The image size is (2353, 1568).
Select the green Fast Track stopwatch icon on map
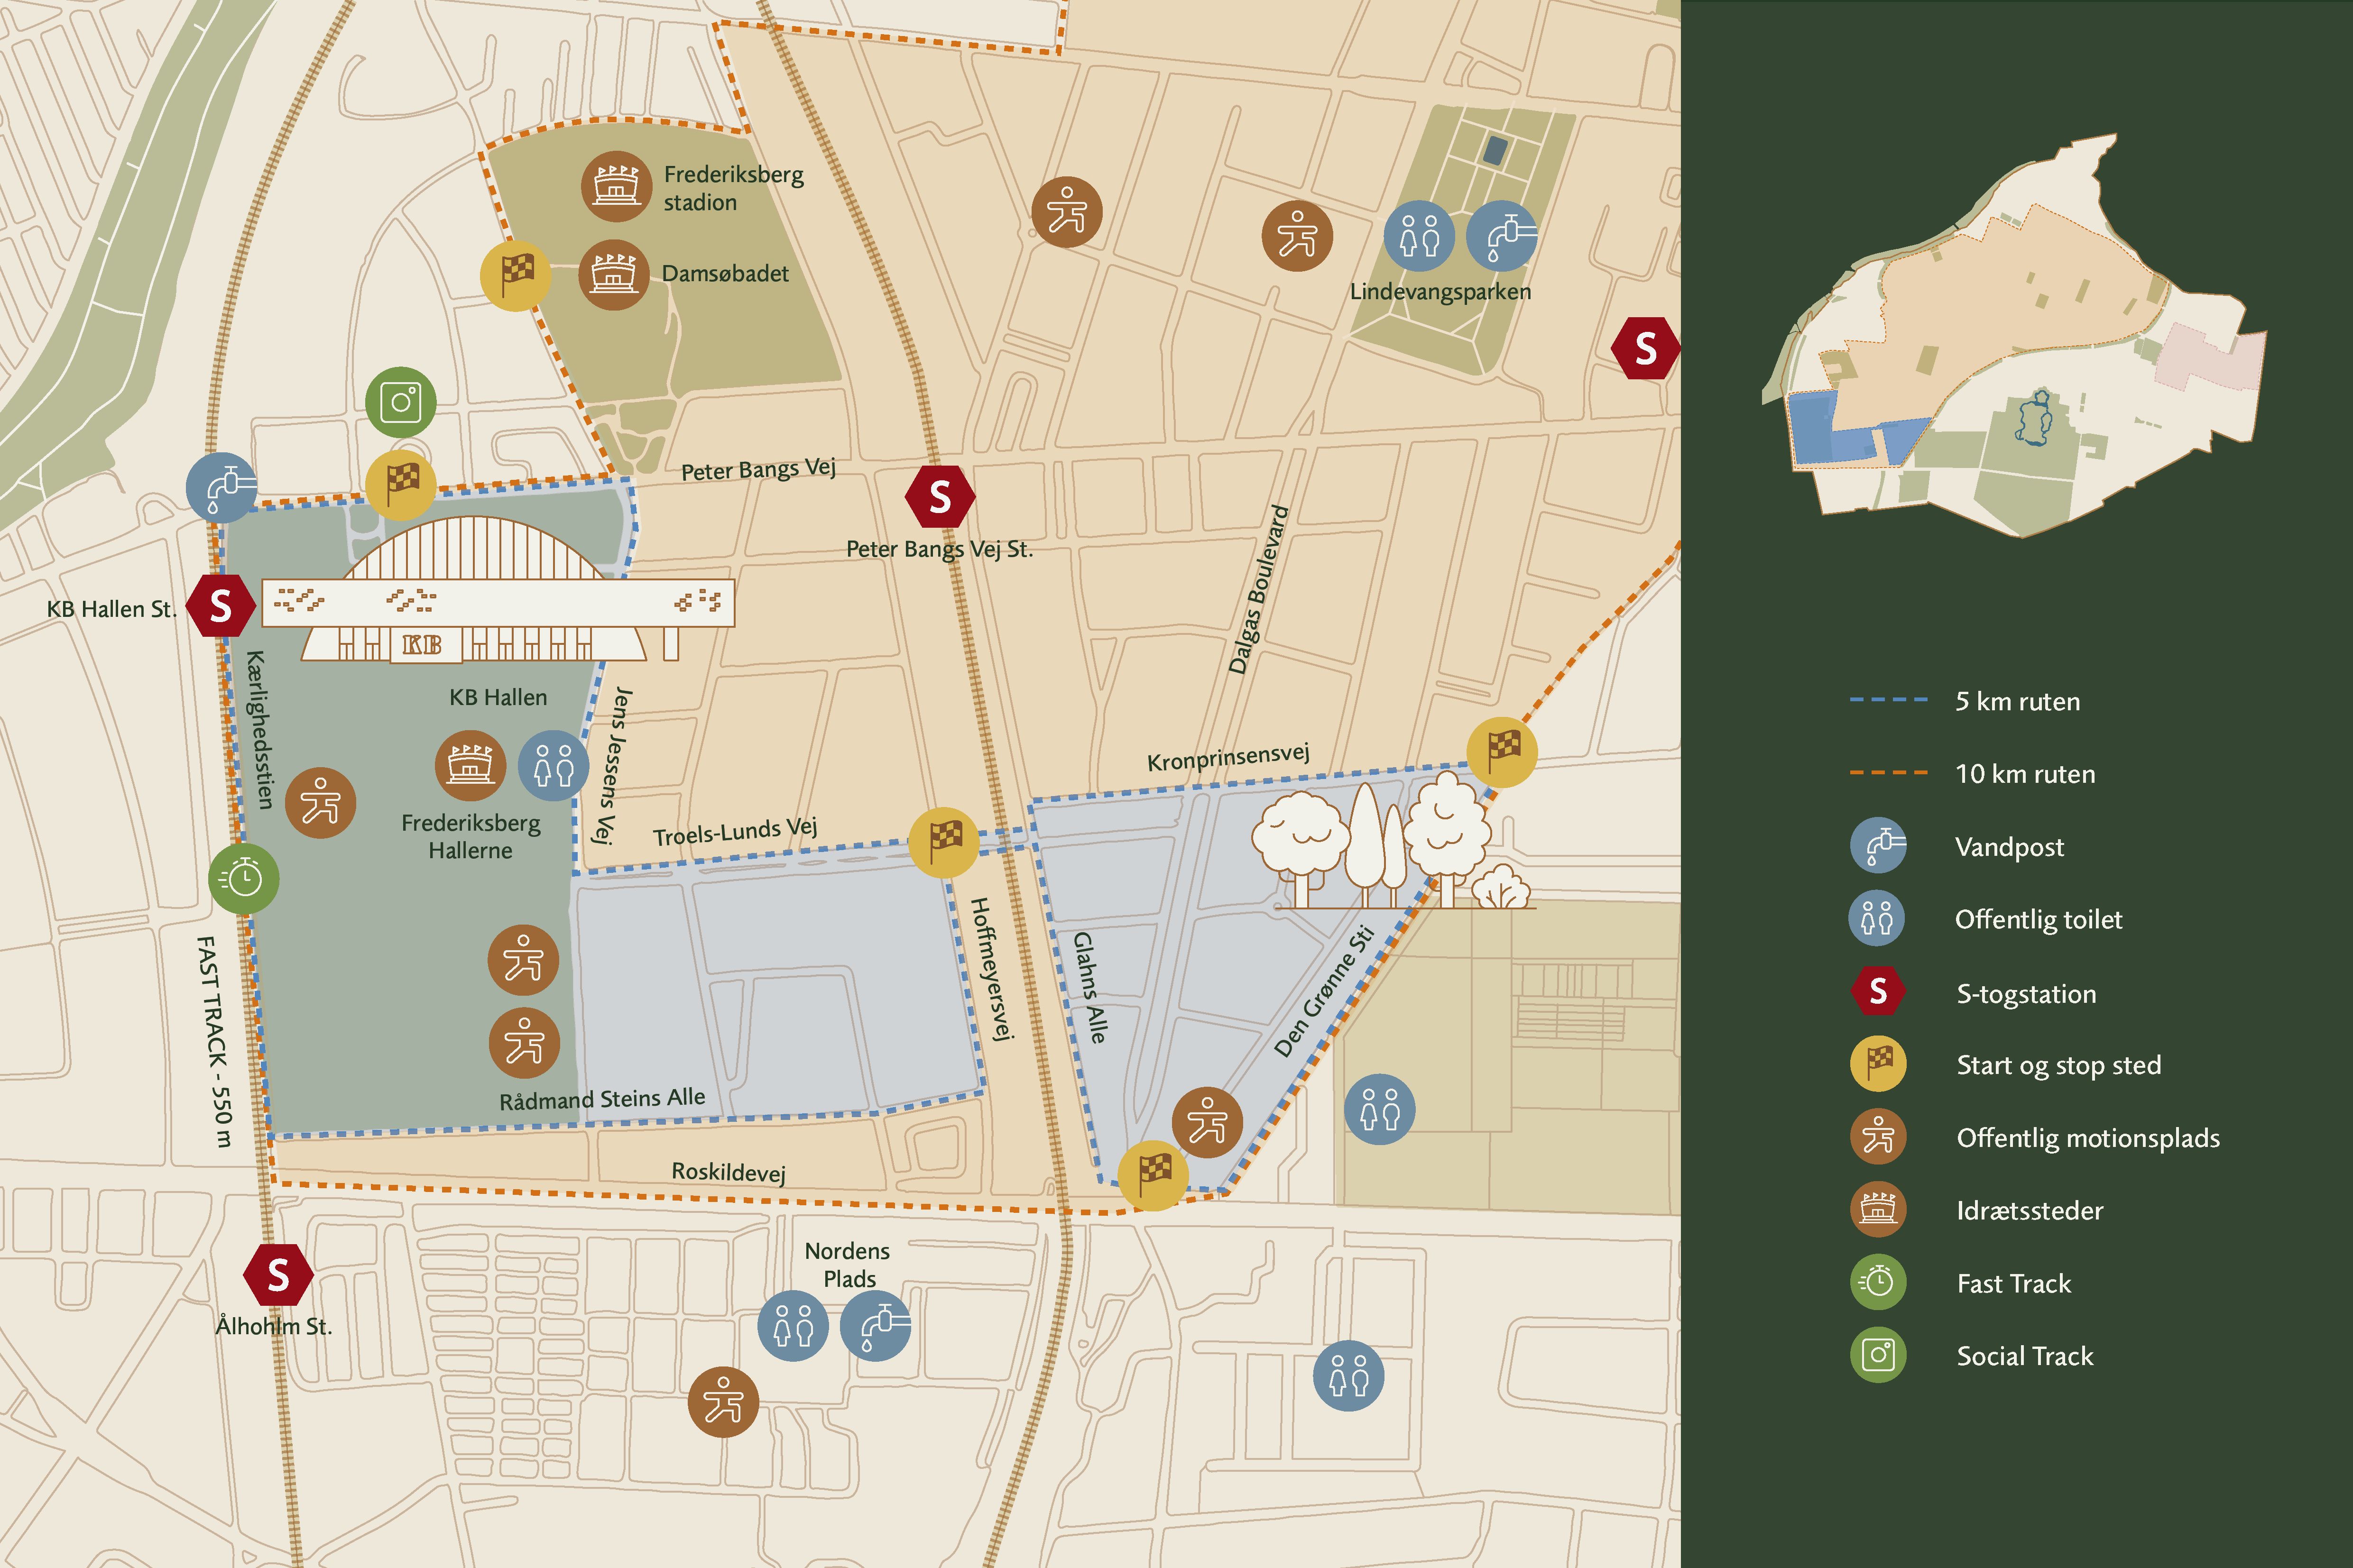(x=243, y=878)
